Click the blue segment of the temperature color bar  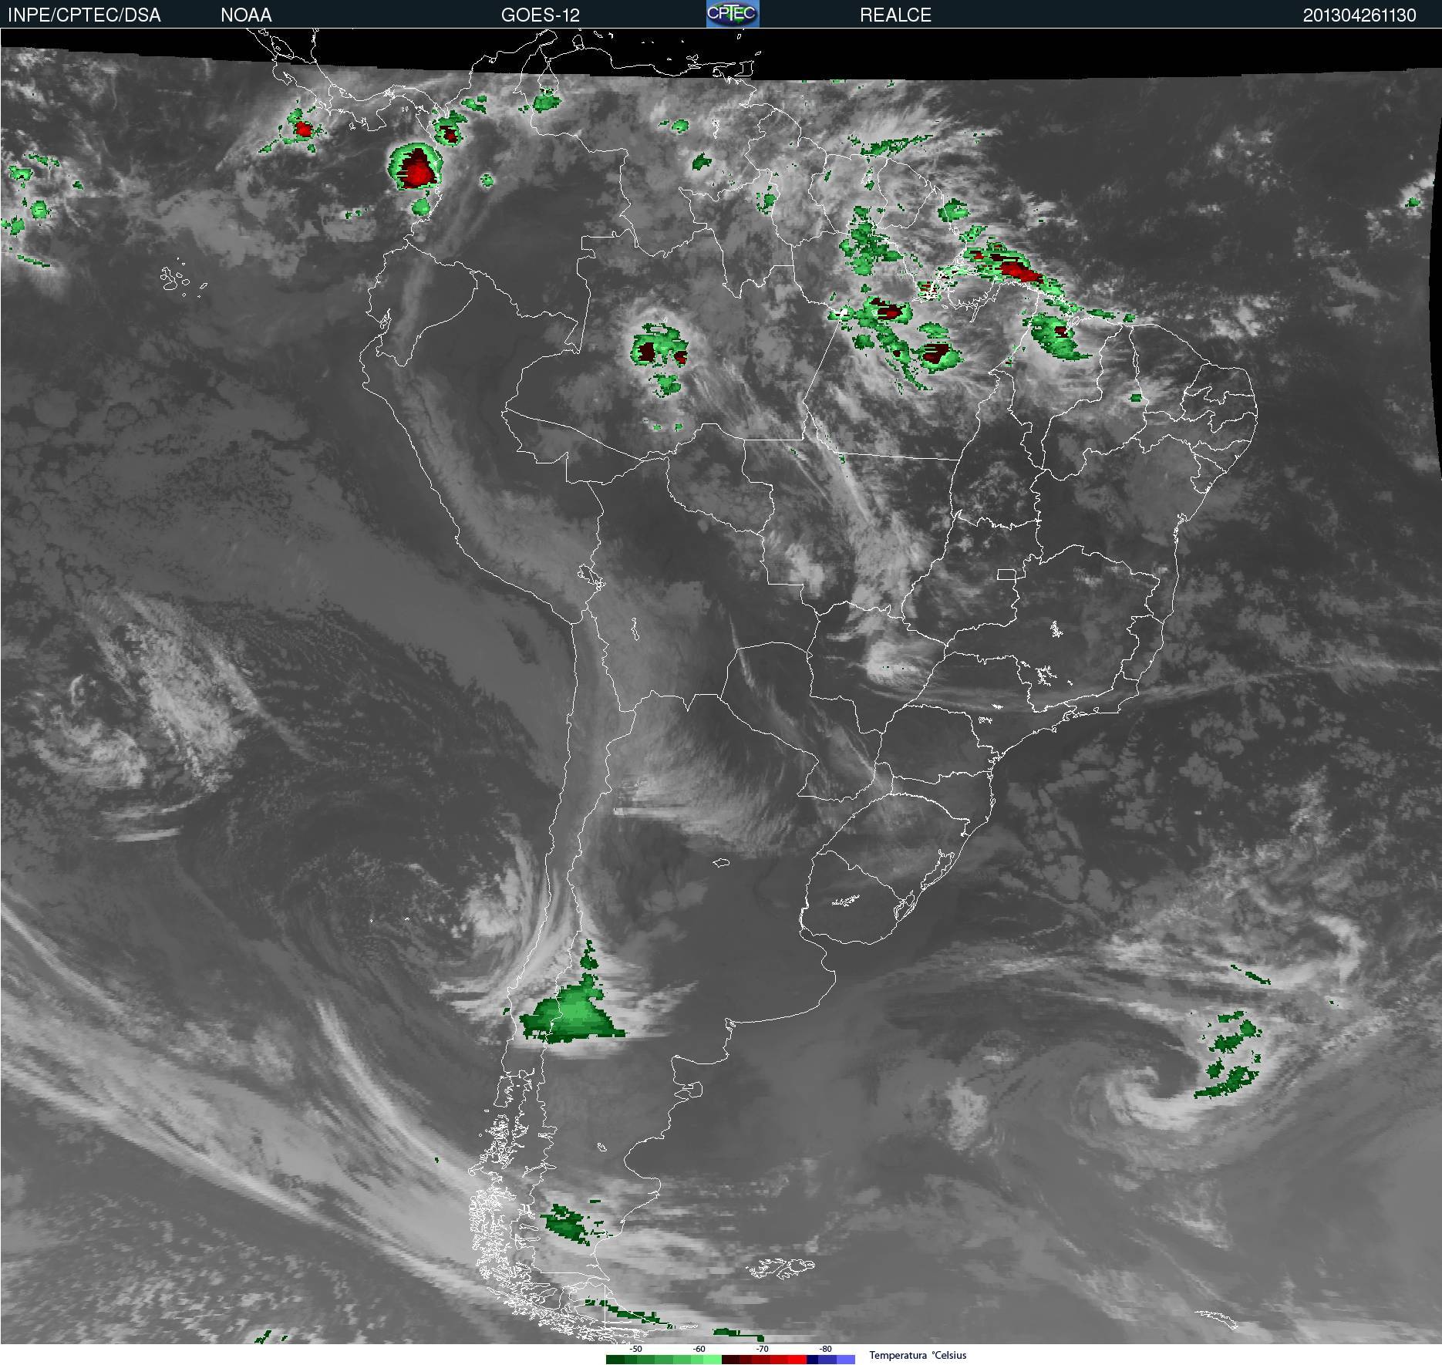tap(830, 1360)
